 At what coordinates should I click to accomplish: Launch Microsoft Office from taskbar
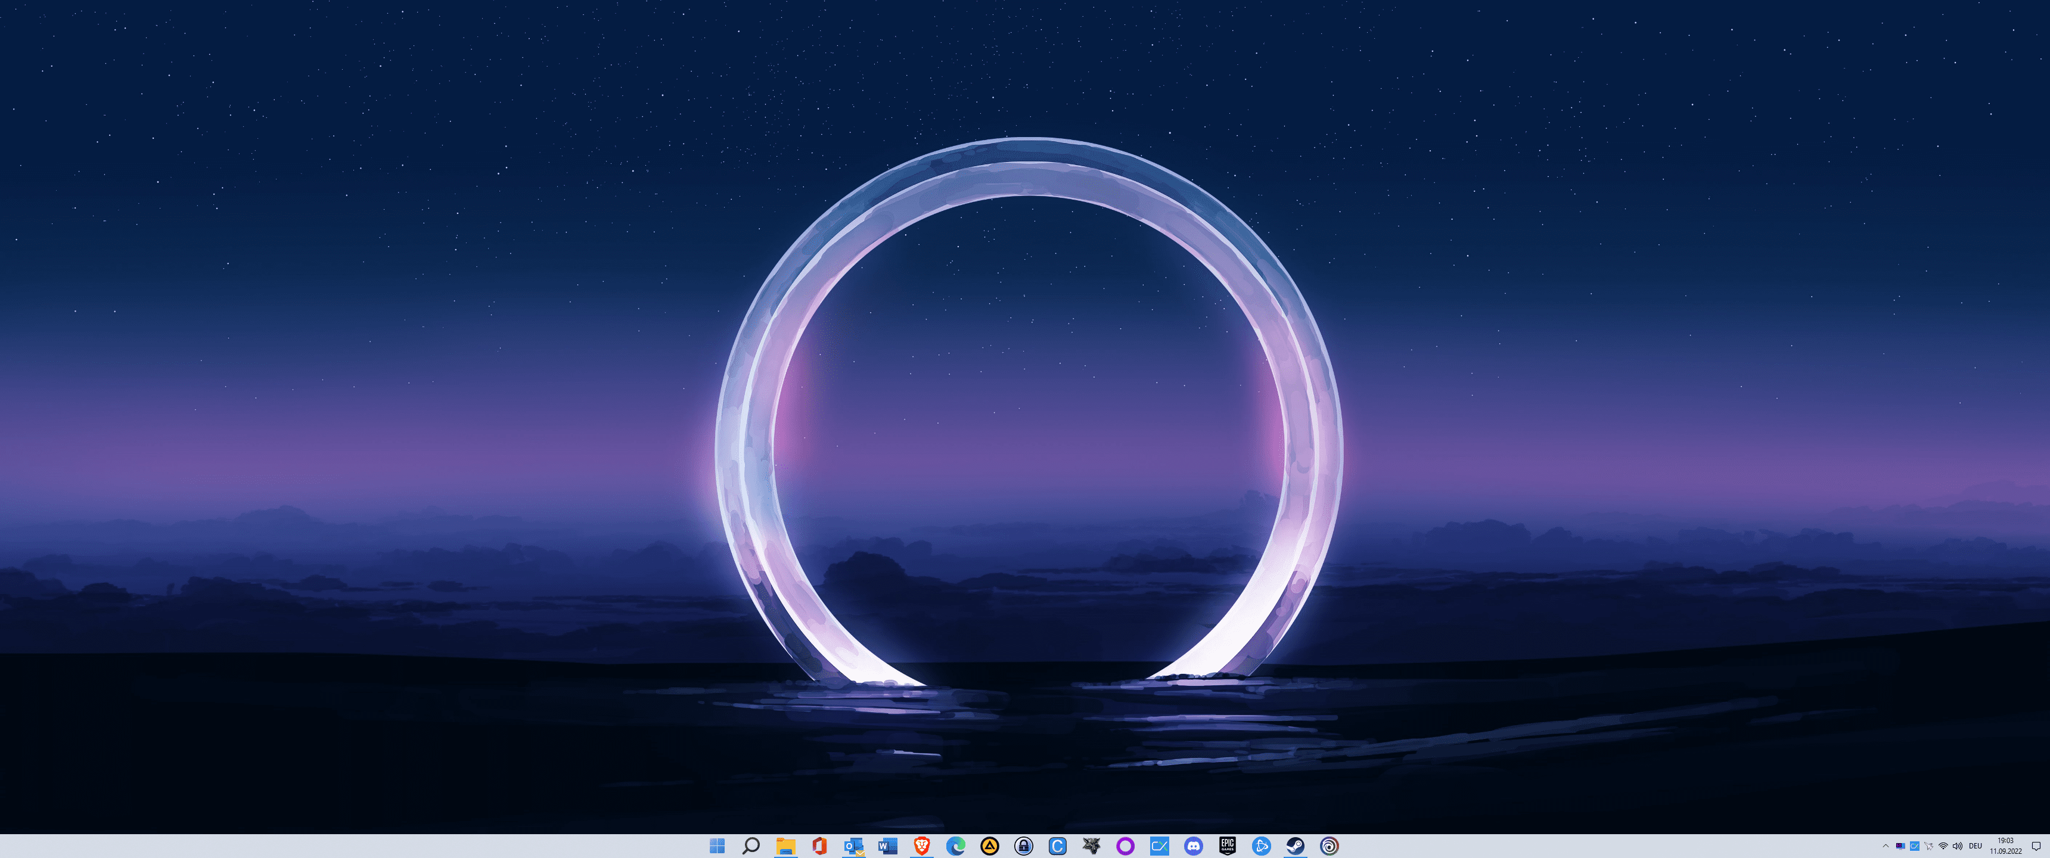click(819, 846)
